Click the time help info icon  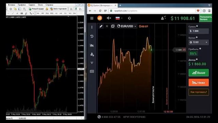pyautogui.click(x=197, y=37)
